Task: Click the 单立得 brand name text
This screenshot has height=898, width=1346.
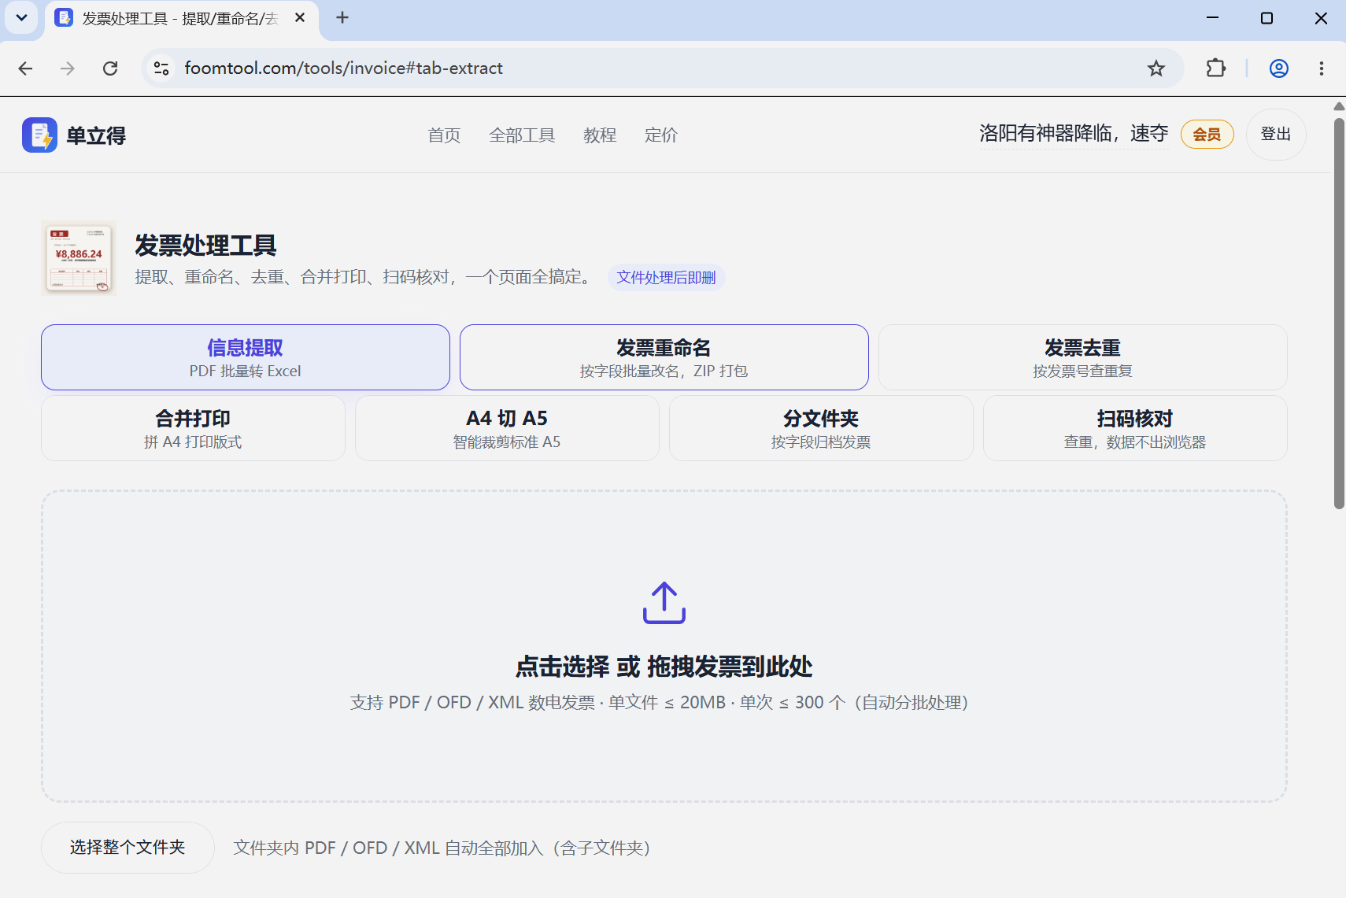Action: point(96,135)
